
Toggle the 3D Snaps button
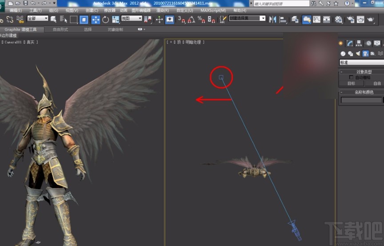coord(181,20)
